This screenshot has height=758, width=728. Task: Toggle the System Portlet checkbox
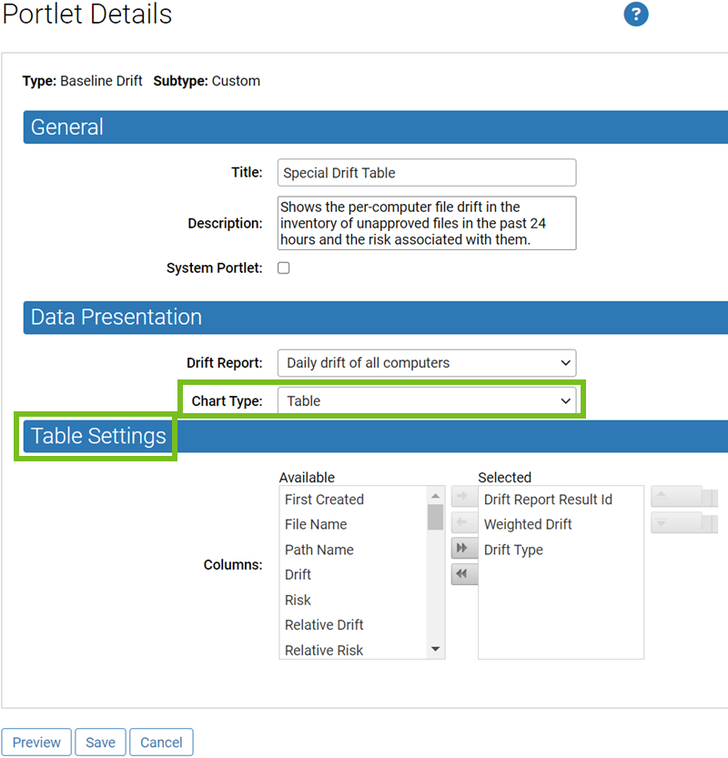click(284, 268)
